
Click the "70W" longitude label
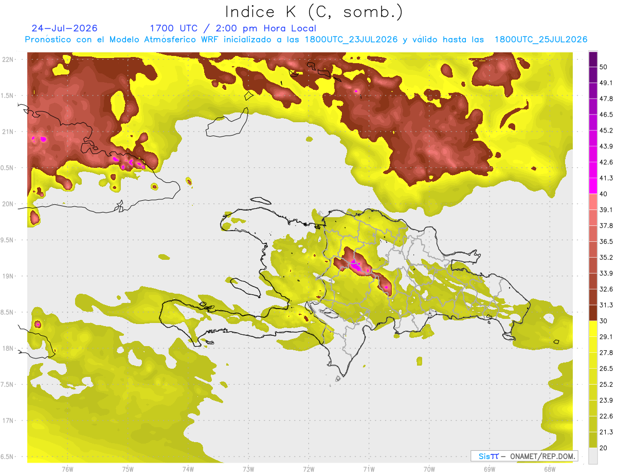tap(429, 469)
